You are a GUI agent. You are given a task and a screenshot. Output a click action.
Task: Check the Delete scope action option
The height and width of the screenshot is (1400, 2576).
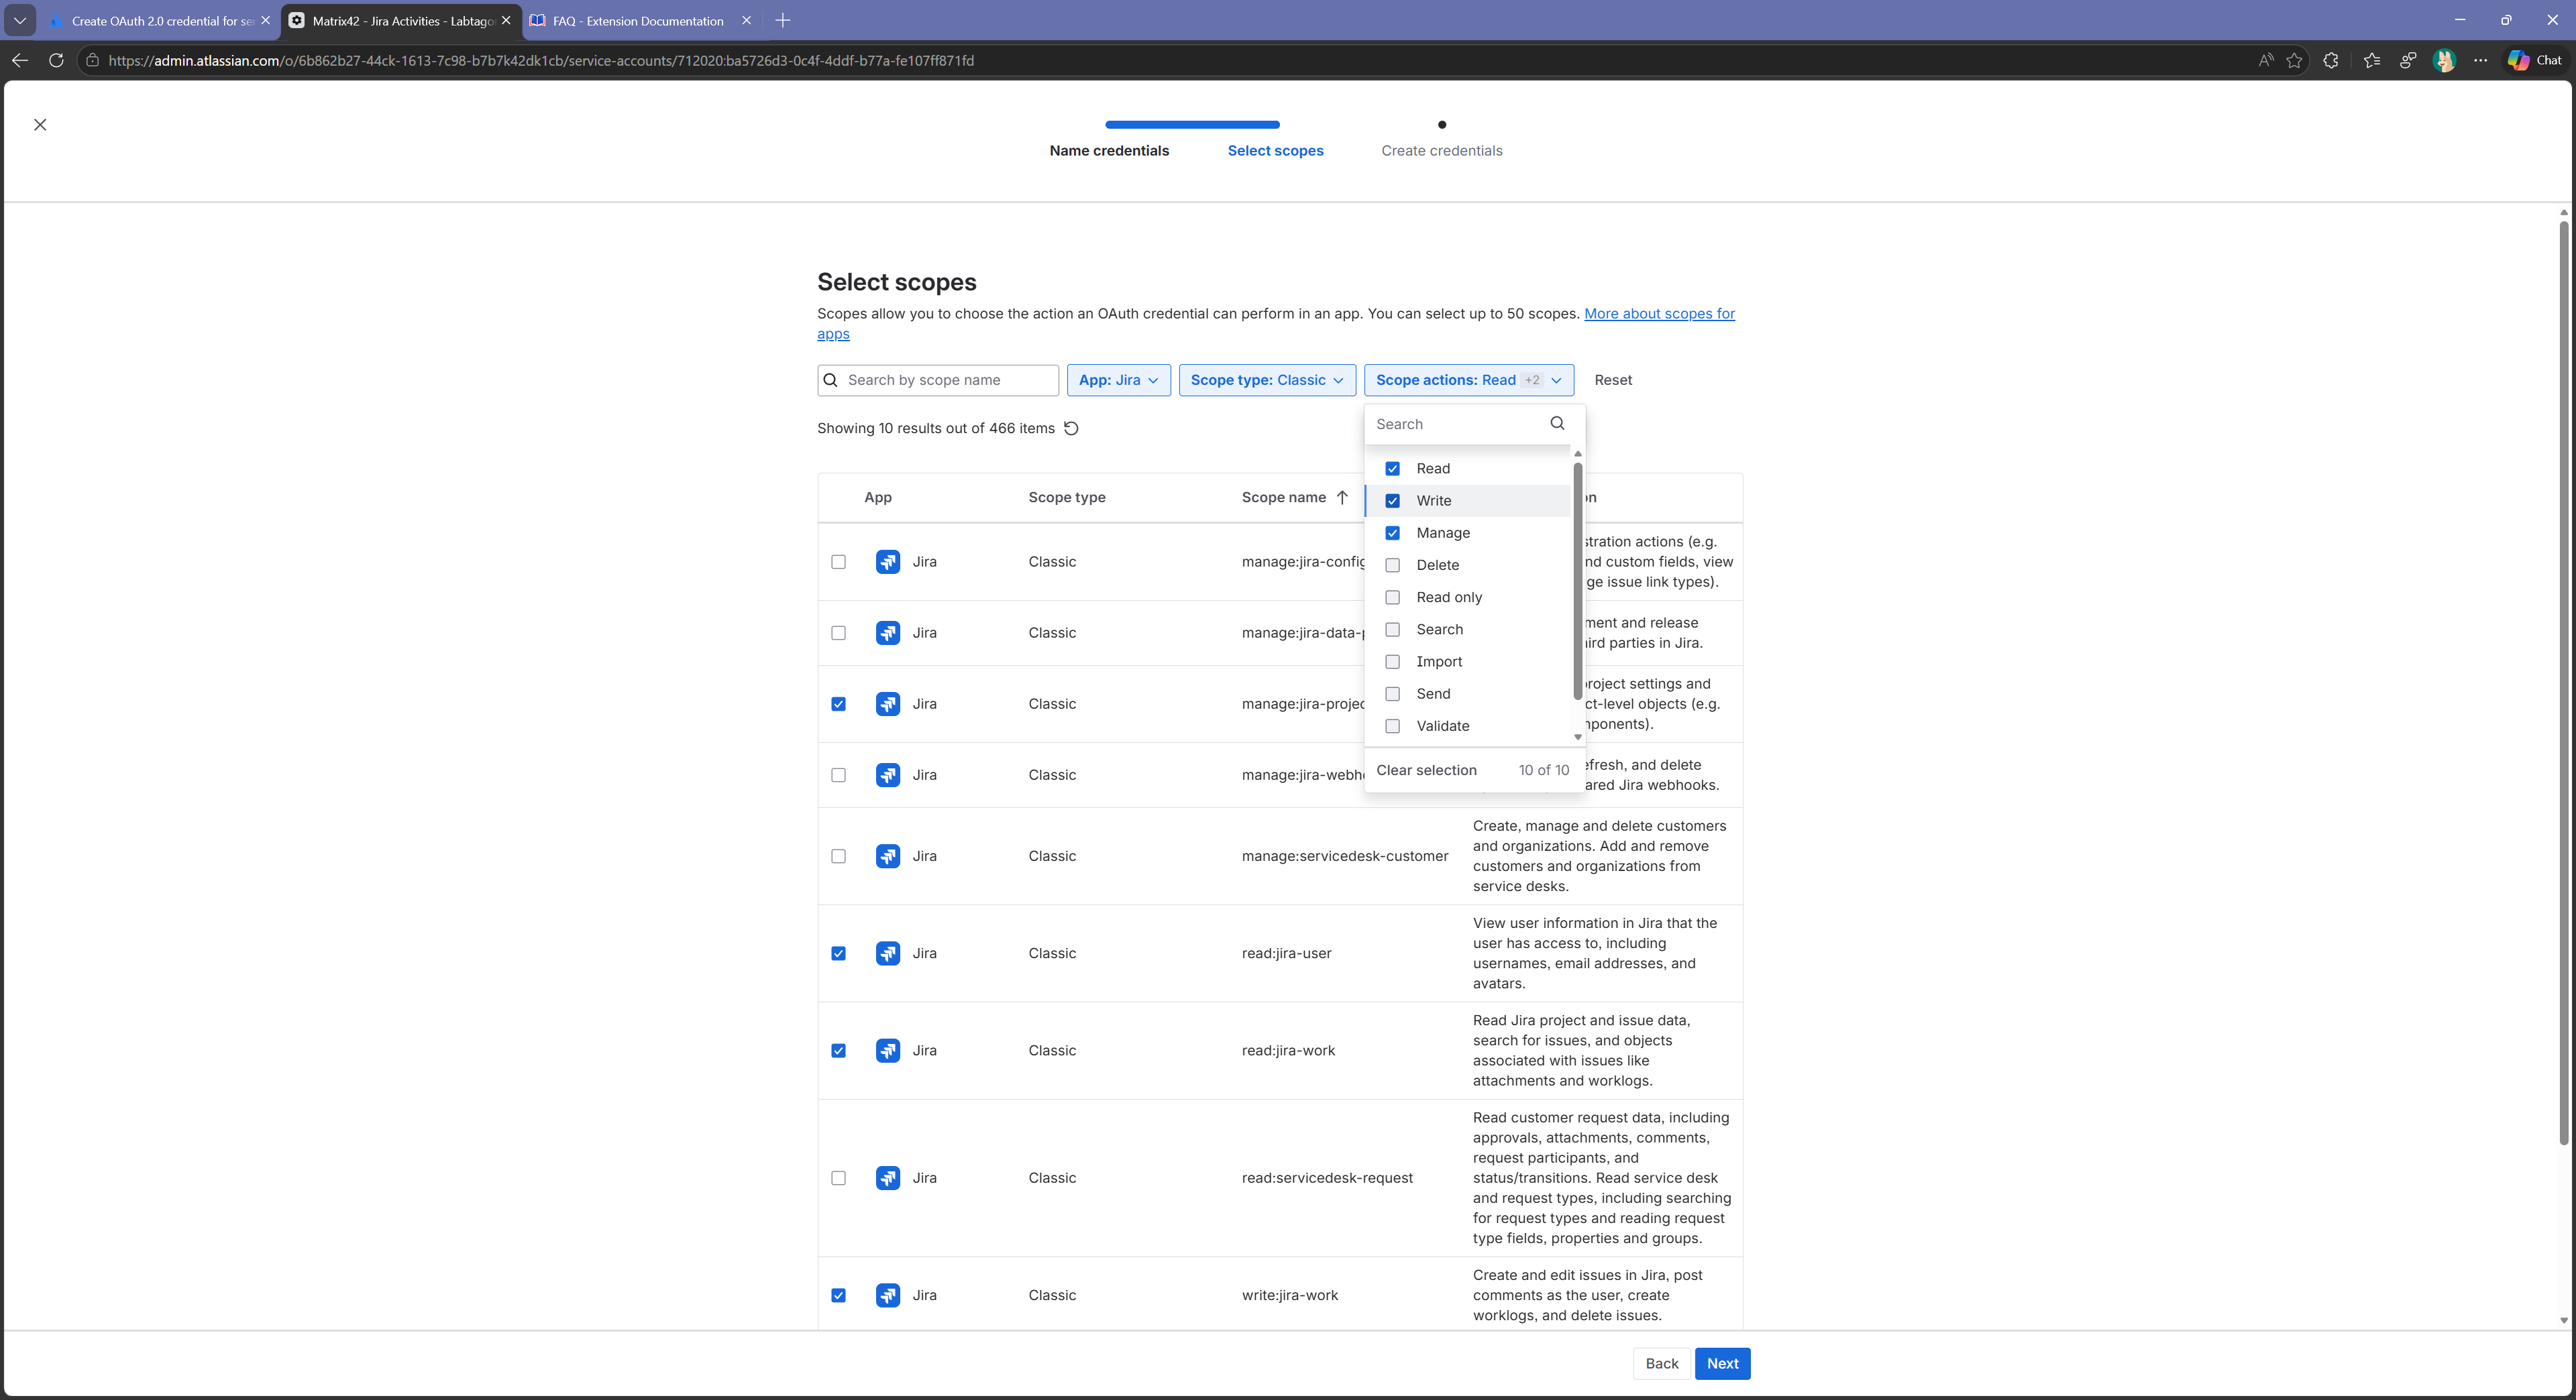(1392, 566)
